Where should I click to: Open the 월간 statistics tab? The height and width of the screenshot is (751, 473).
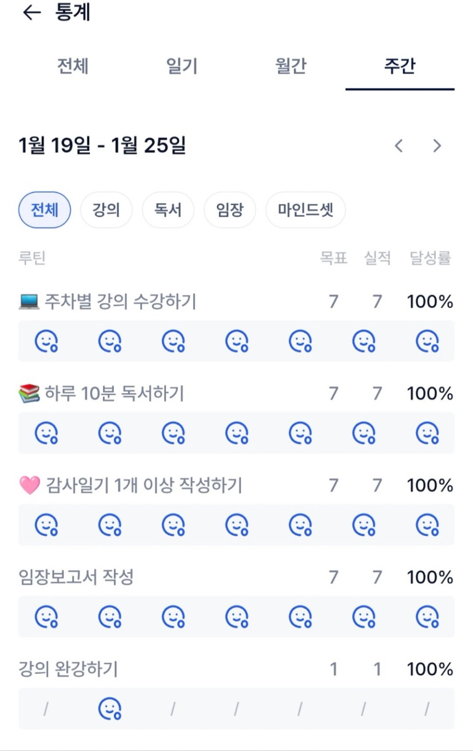(x=291, y=66)
